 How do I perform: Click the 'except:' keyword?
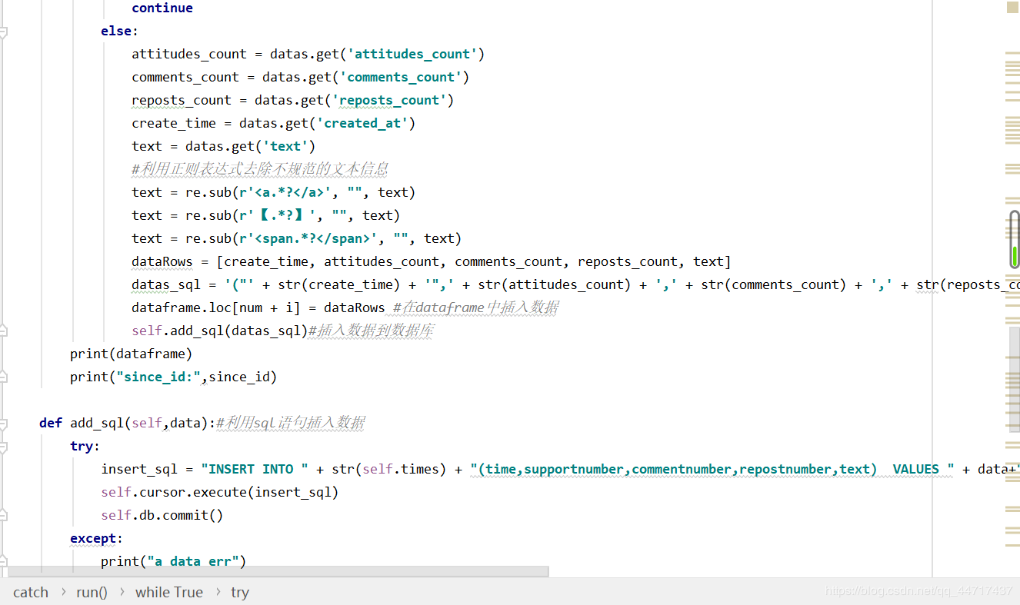(x=97, y=538)
